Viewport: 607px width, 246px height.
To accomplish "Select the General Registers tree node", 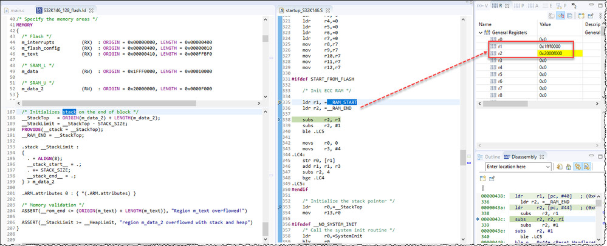I will pyautogui.click(x=507, y=33).
